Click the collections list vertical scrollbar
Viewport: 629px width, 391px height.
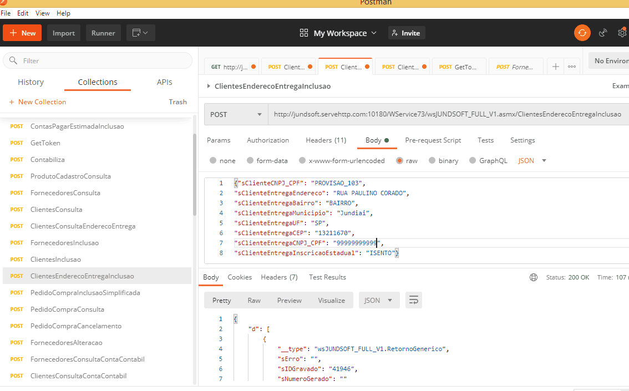[x=194, y=175]
